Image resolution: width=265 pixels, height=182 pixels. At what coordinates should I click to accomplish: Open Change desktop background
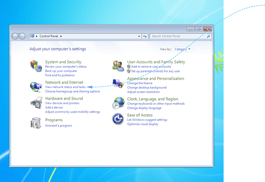[x=147, y=87]
